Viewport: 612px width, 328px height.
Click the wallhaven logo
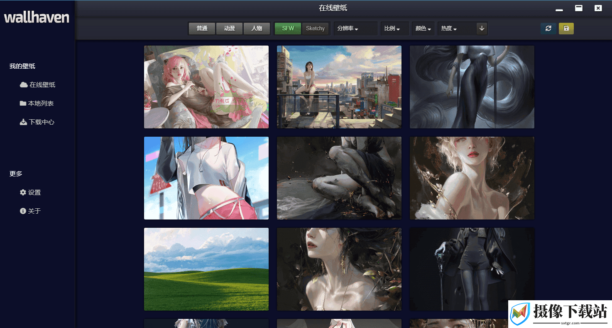(37, 17)
